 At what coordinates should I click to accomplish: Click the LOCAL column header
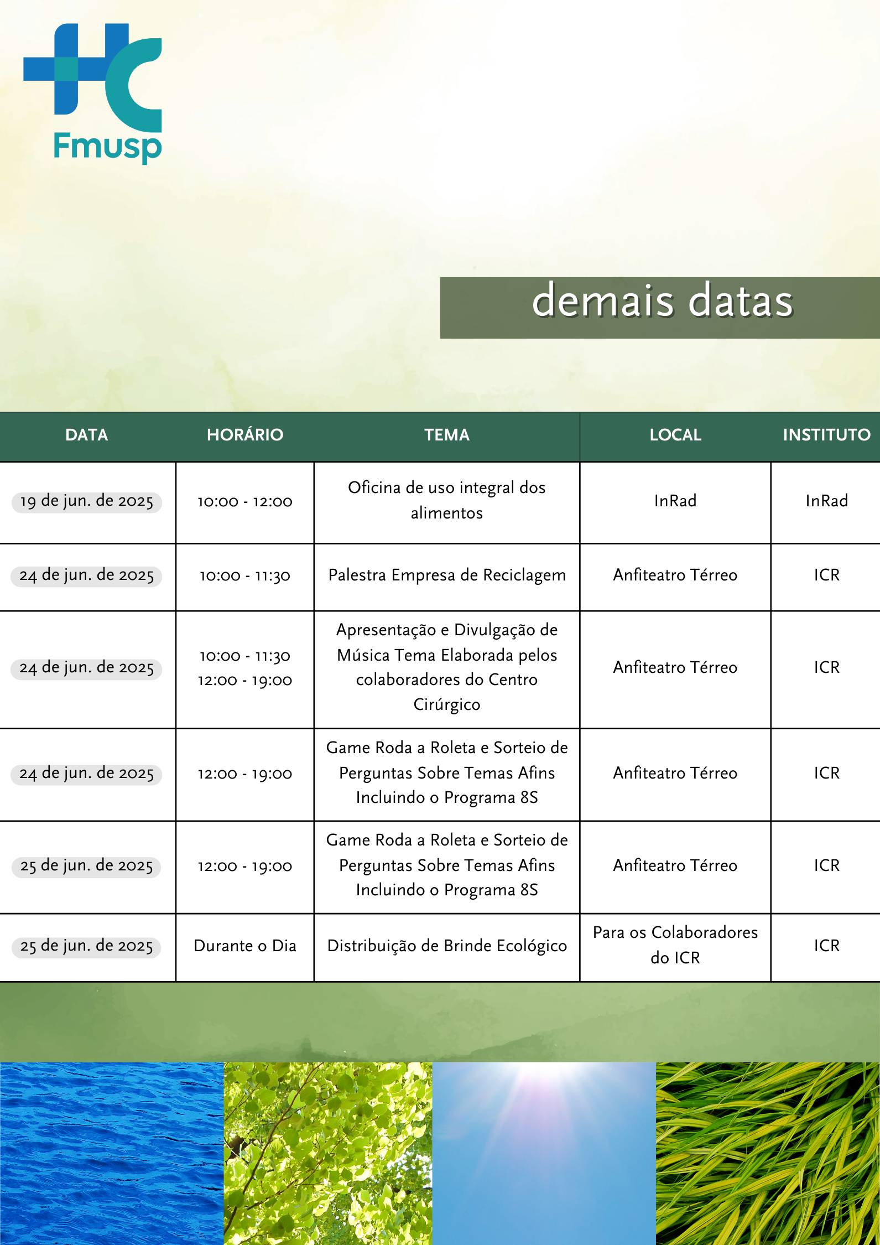[675, 435]
